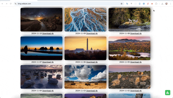Download 4k wallpaper dated 2024-11-06
Image resolution: width=173 pixels, height=98 pixels.
92,62
